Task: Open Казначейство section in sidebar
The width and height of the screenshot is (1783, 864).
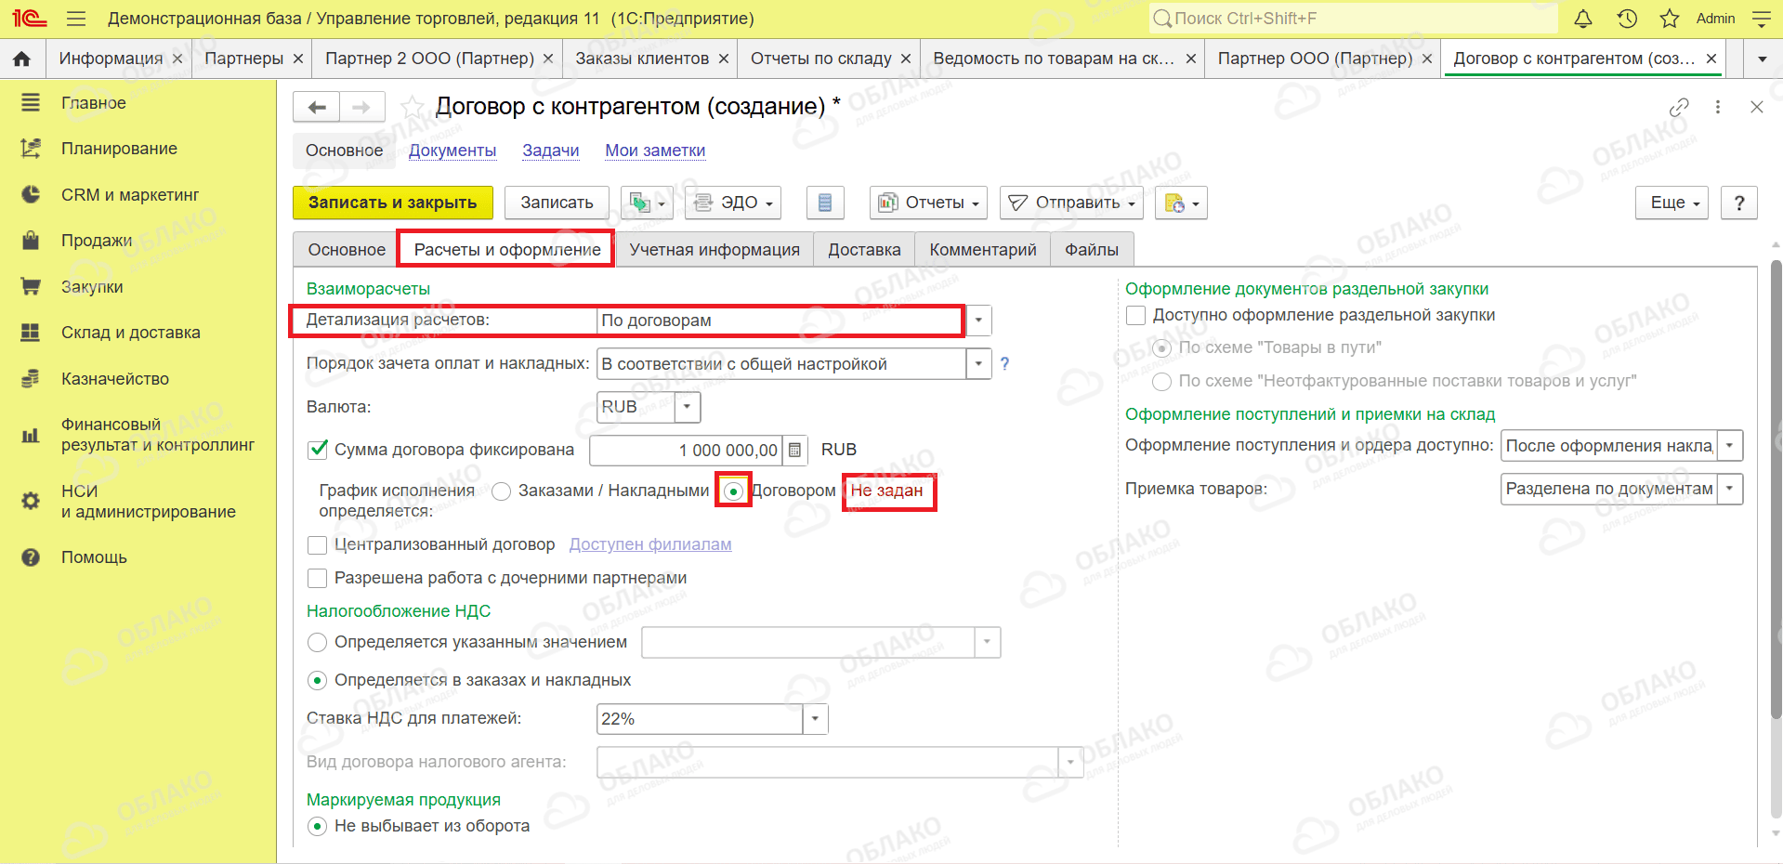Action: pyautogui.click(x=115, y=379)
